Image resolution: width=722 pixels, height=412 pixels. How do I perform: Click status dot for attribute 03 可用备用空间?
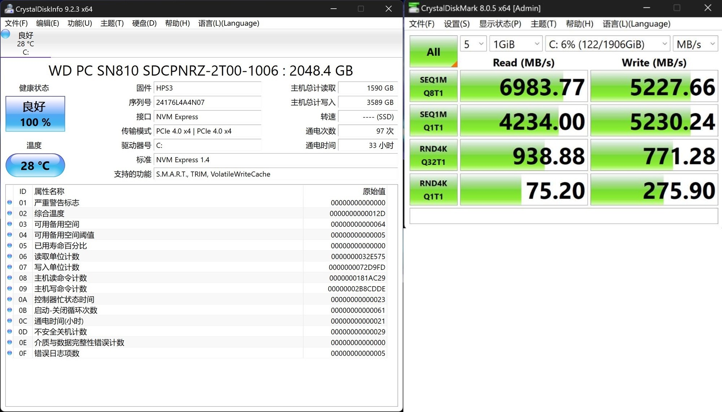click(x=10, y=224)
